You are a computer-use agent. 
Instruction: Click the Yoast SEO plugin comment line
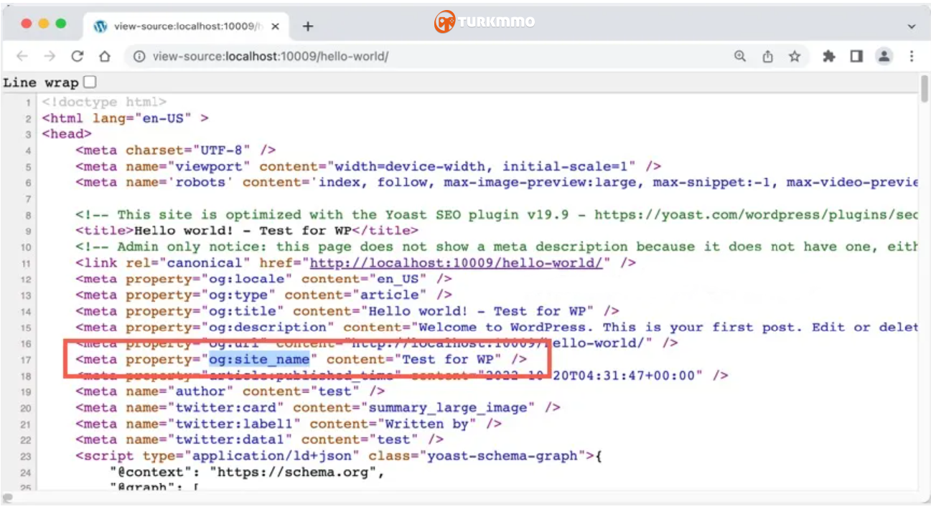(x=497, y=214)
